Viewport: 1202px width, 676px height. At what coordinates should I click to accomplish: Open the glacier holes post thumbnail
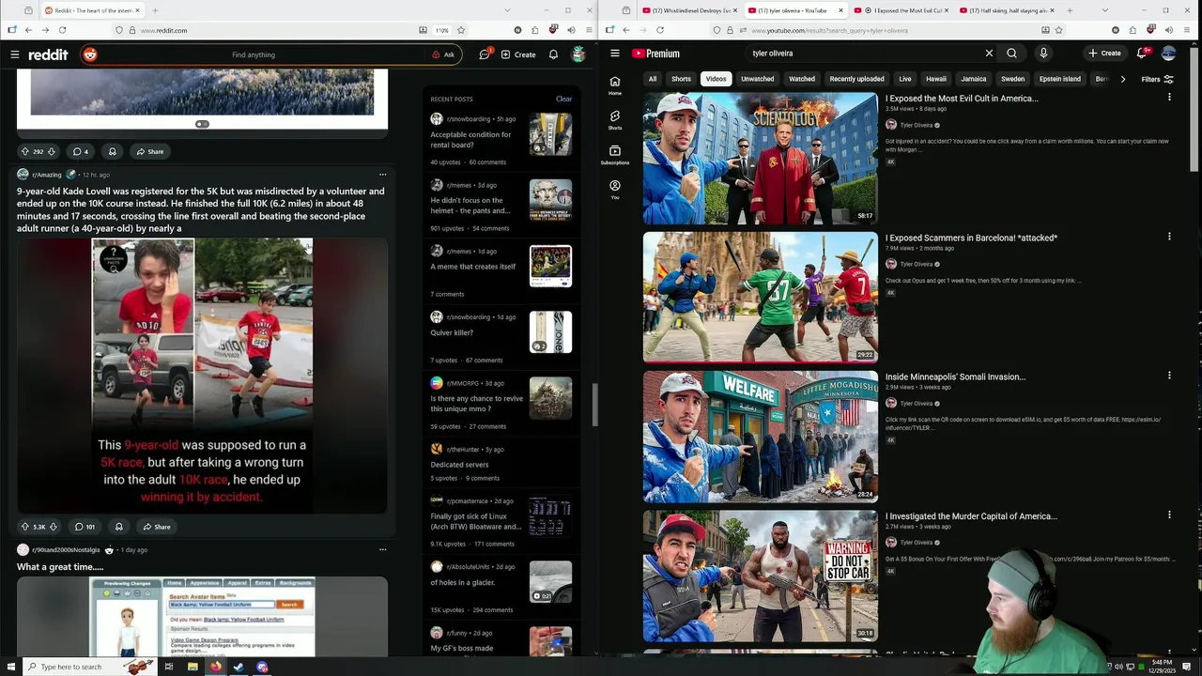click(550, 581)
